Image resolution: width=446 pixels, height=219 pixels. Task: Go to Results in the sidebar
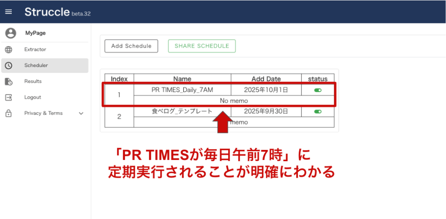pyautogui.click(x=33, y=81)
